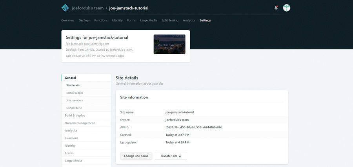Open the Split Testing tab

click(170, 20)
